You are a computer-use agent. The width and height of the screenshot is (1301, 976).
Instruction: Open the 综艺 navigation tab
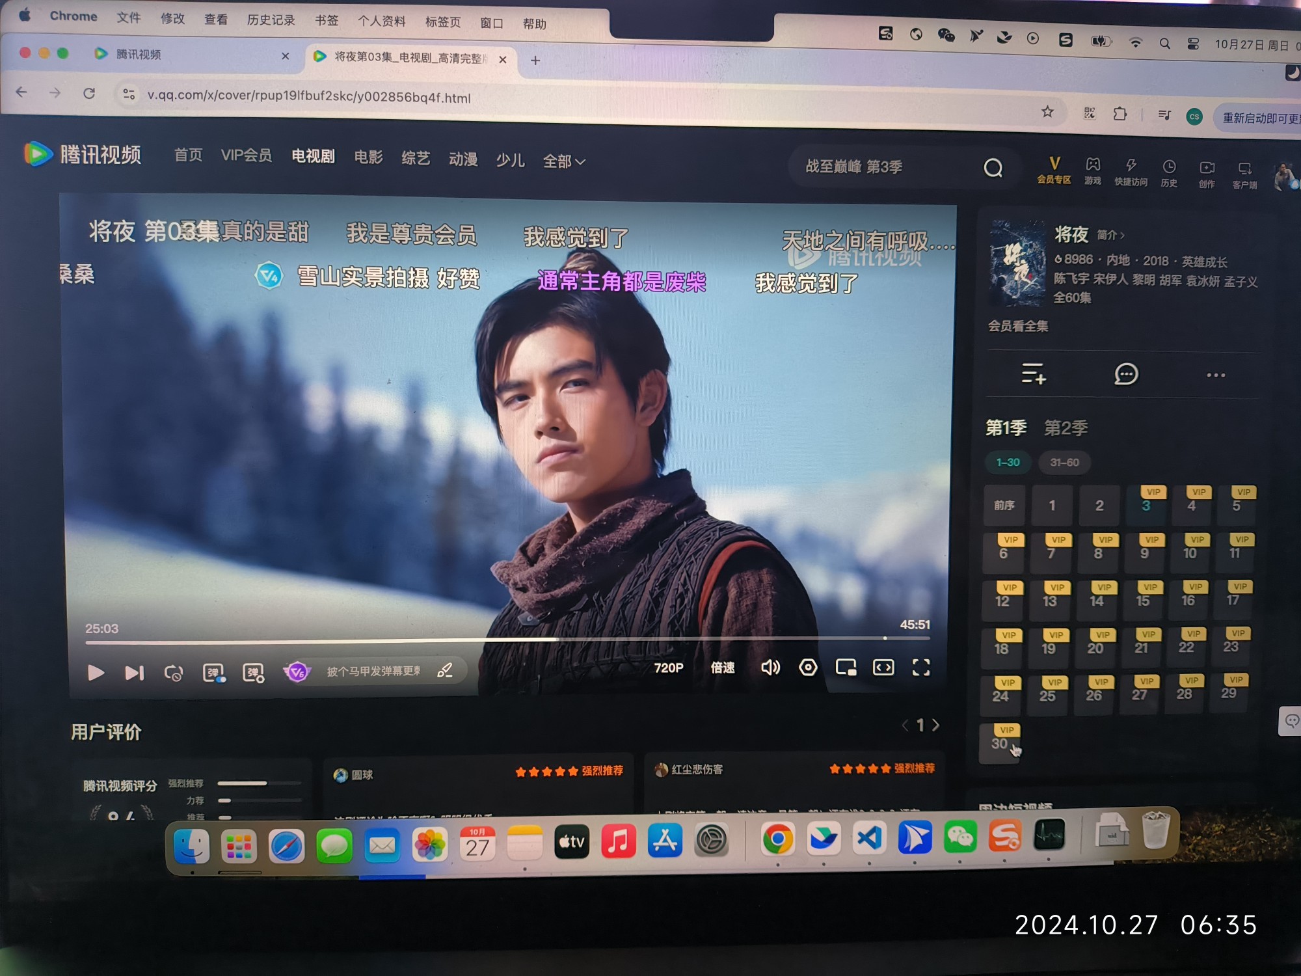coord(416,158)
